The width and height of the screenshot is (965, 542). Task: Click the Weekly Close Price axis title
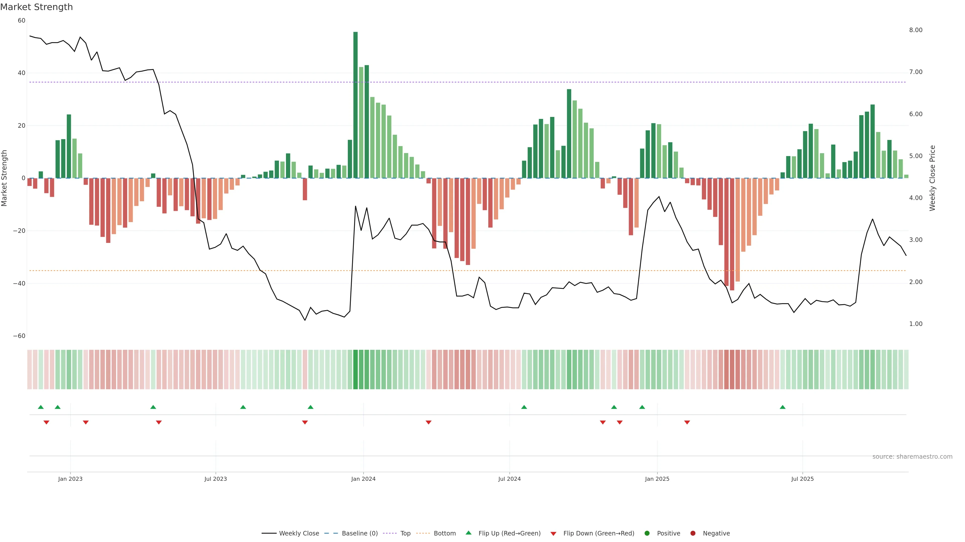click(932, 178)
